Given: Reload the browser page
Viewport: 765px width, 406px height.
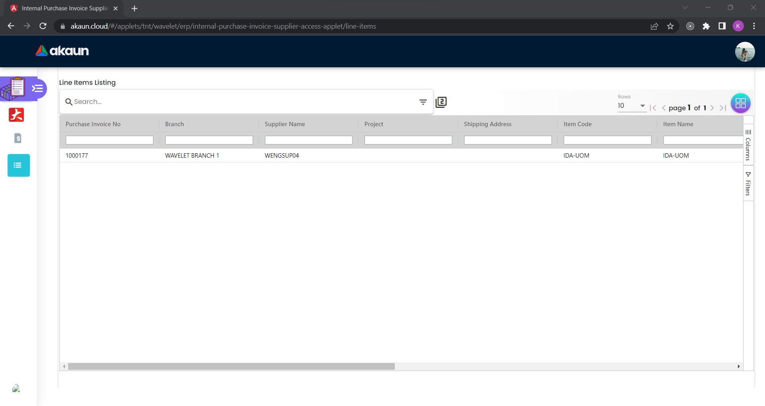Looking at the screenshot, I should coord(43,26).
